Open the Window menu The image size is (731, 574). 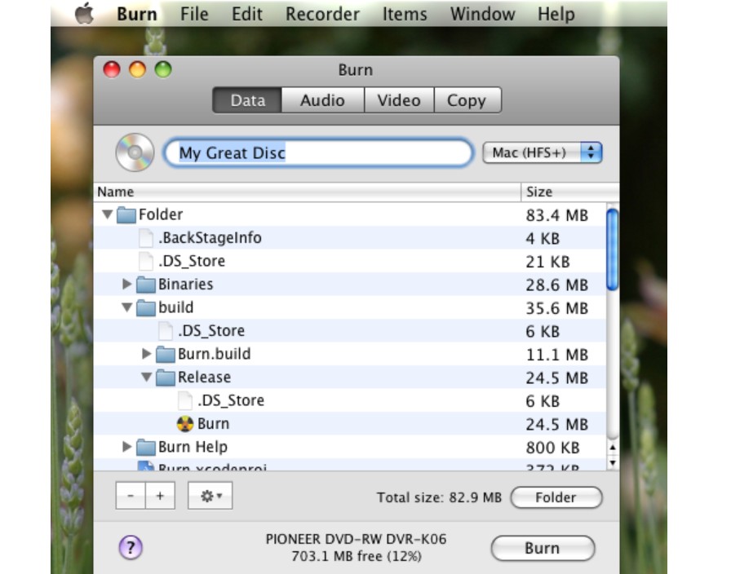click(482, 14)
